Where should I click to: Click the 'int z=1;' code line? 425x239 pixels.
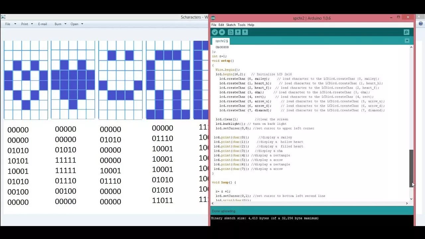219,56
